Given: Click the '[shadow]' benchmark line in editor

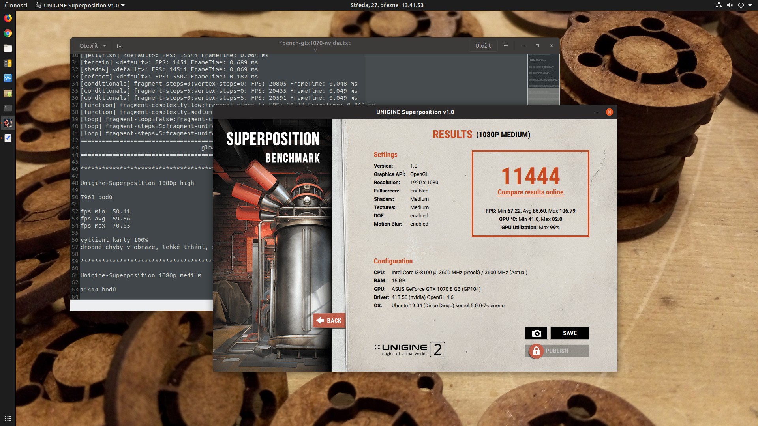Looking at the screenshot, I should click(169, 69).
